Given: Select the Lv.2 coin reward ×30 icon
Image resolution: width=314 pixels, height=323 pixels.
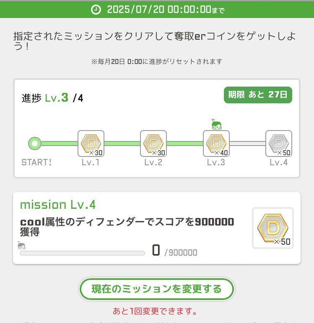Looking at the screenshot, I should click(153, 144).
